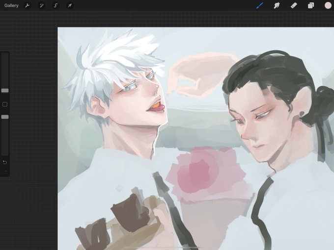Screen dimensions: 334x250
Task: Open the Adjustments magic wand menu
Action: 42,5
